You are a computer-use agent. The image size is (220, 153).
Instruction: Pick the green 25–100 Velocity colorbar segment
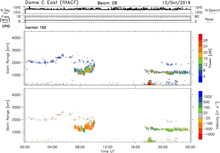pos(200,110)
